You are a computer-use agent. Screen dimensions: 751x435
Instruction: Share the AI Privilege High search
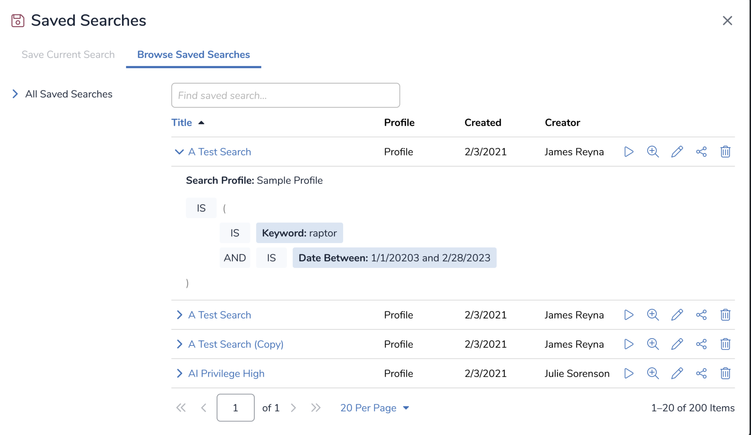tap(701, 373)
